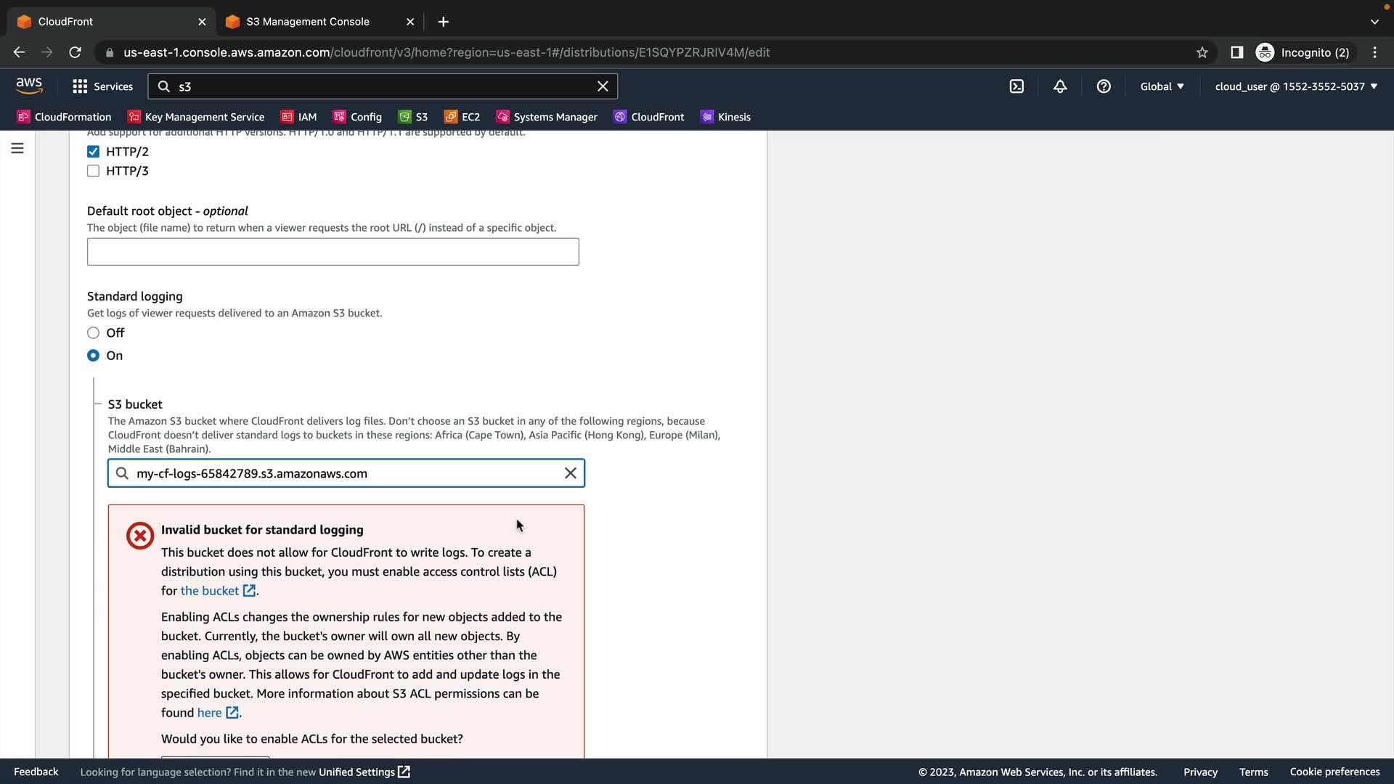Screen dimensions: 1394x784
Task: Click the Default root object field
Action: pos(333,252)
